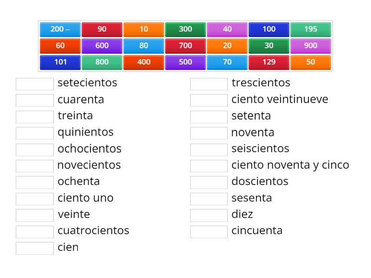This screenshot has height=278, width=371.
Task: Click the red 90 tile
Action: [102, 29]
